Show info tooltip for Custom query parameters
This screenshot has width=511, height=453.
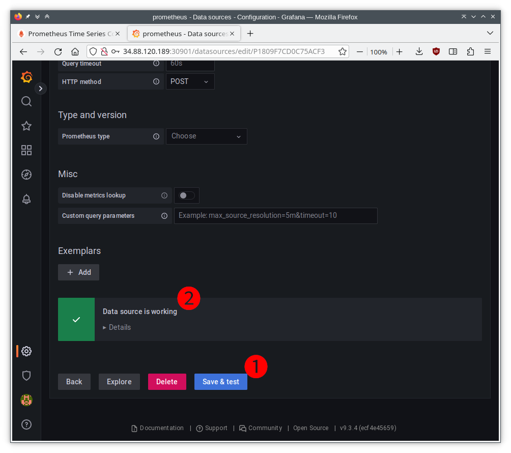(164, 216)
